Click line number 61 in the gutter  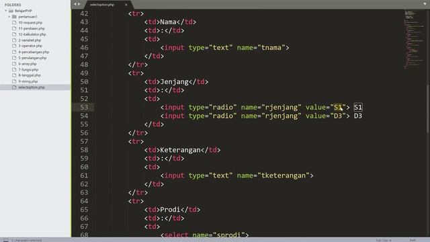(84, 175)
